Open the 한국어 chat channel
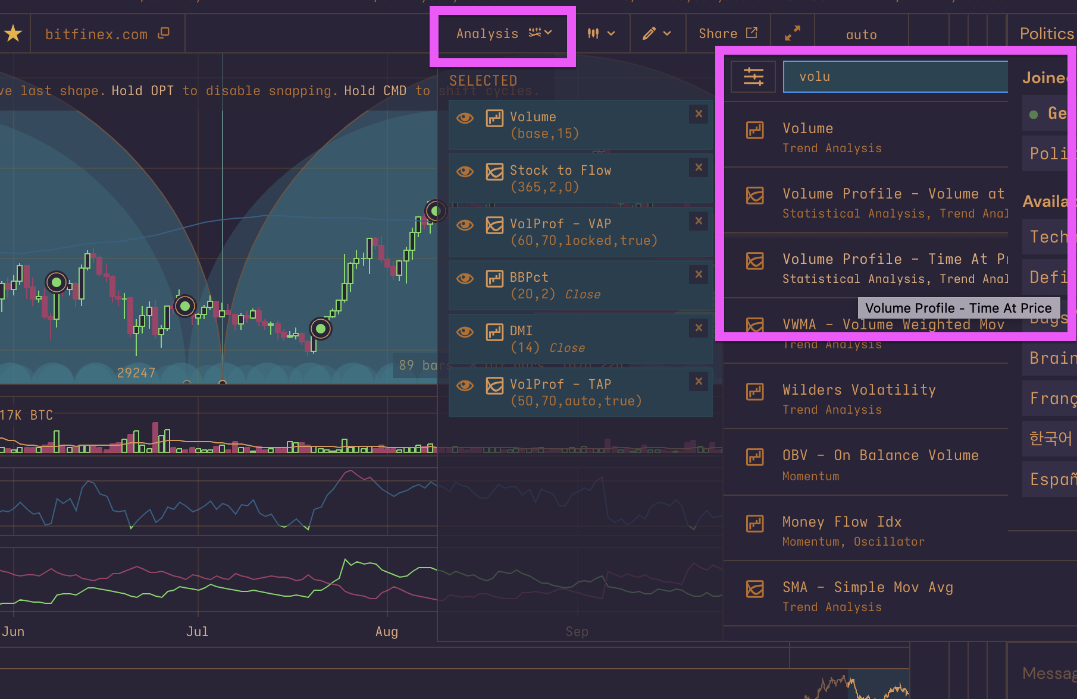The height and width of the screenshot is (699, 1077). click(1050, 439)
